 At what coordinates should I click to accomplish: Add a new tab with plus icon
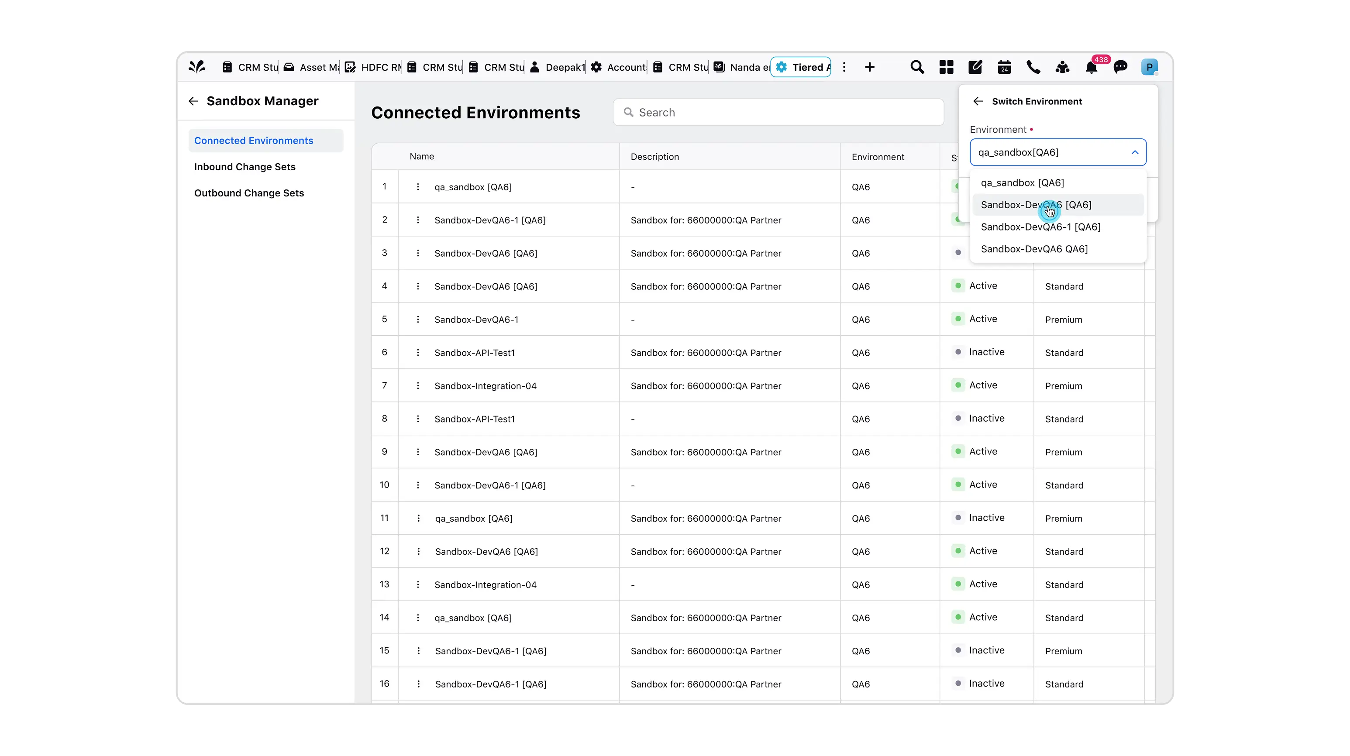[870, 67]
